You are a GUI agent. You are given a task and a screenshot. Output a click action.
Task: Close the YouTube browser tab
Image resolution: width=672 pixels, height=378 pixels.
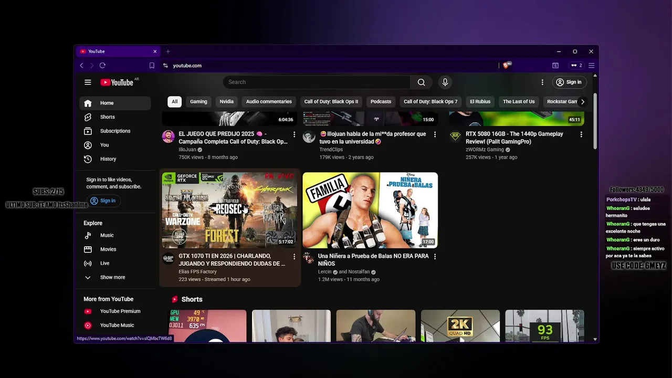click(155, 51)
